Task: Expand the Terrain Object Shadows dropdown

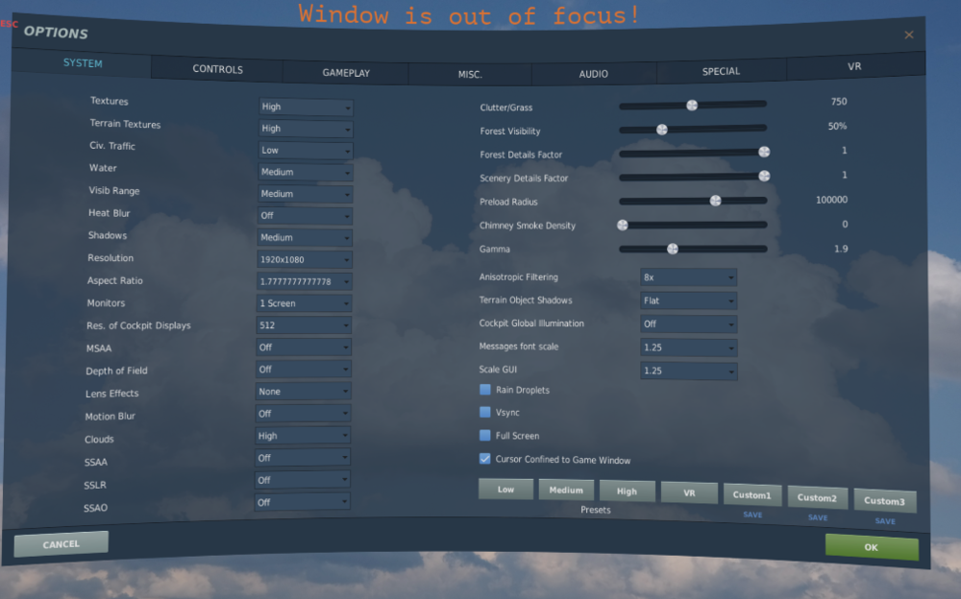Action: pos(688,299)
